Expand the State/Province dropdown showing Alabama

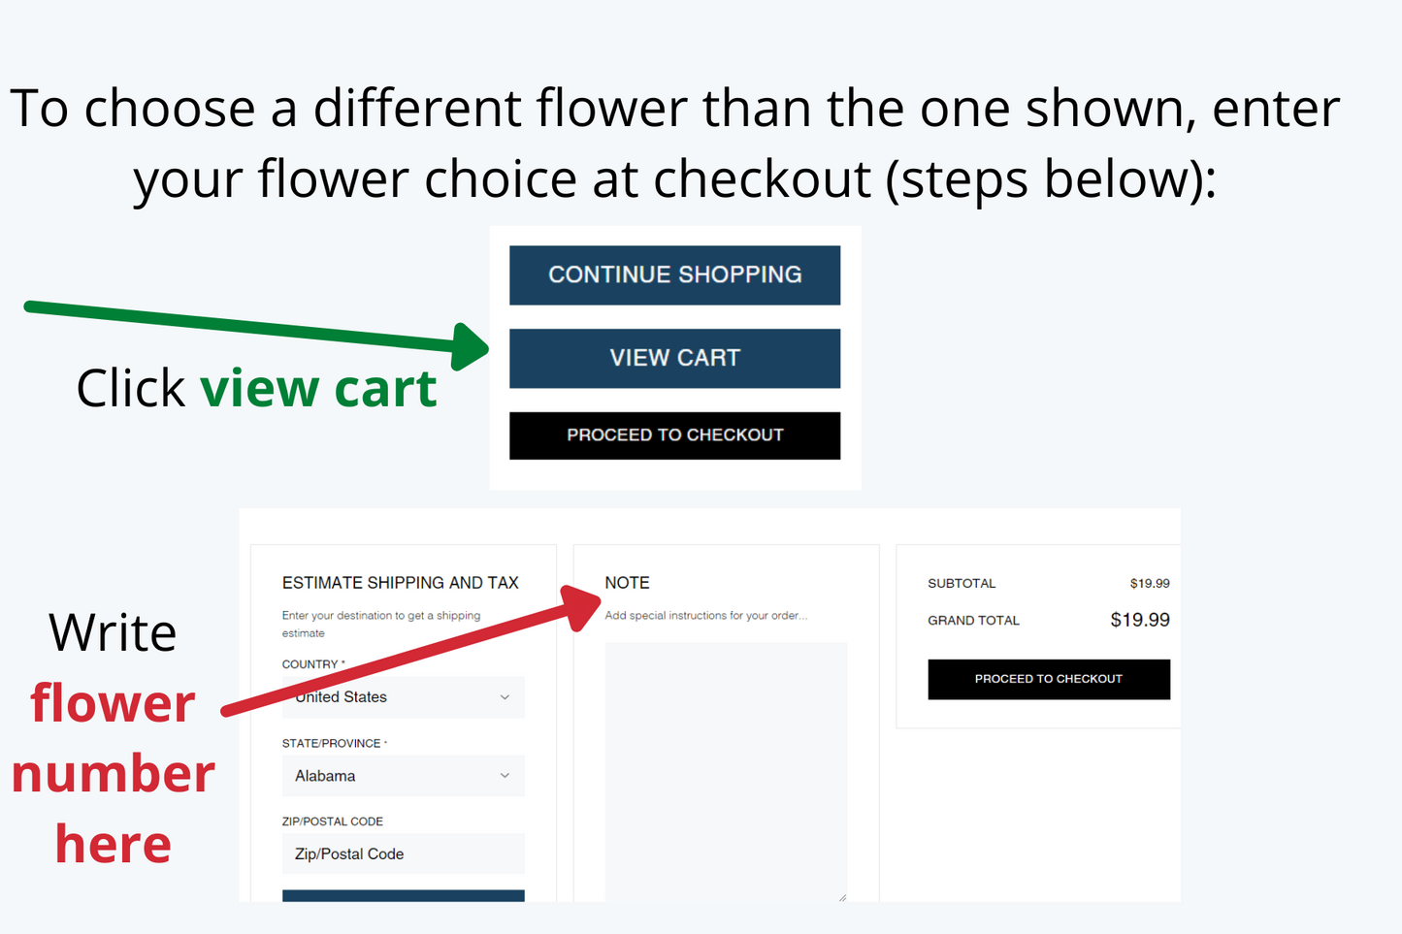[403, 776]
